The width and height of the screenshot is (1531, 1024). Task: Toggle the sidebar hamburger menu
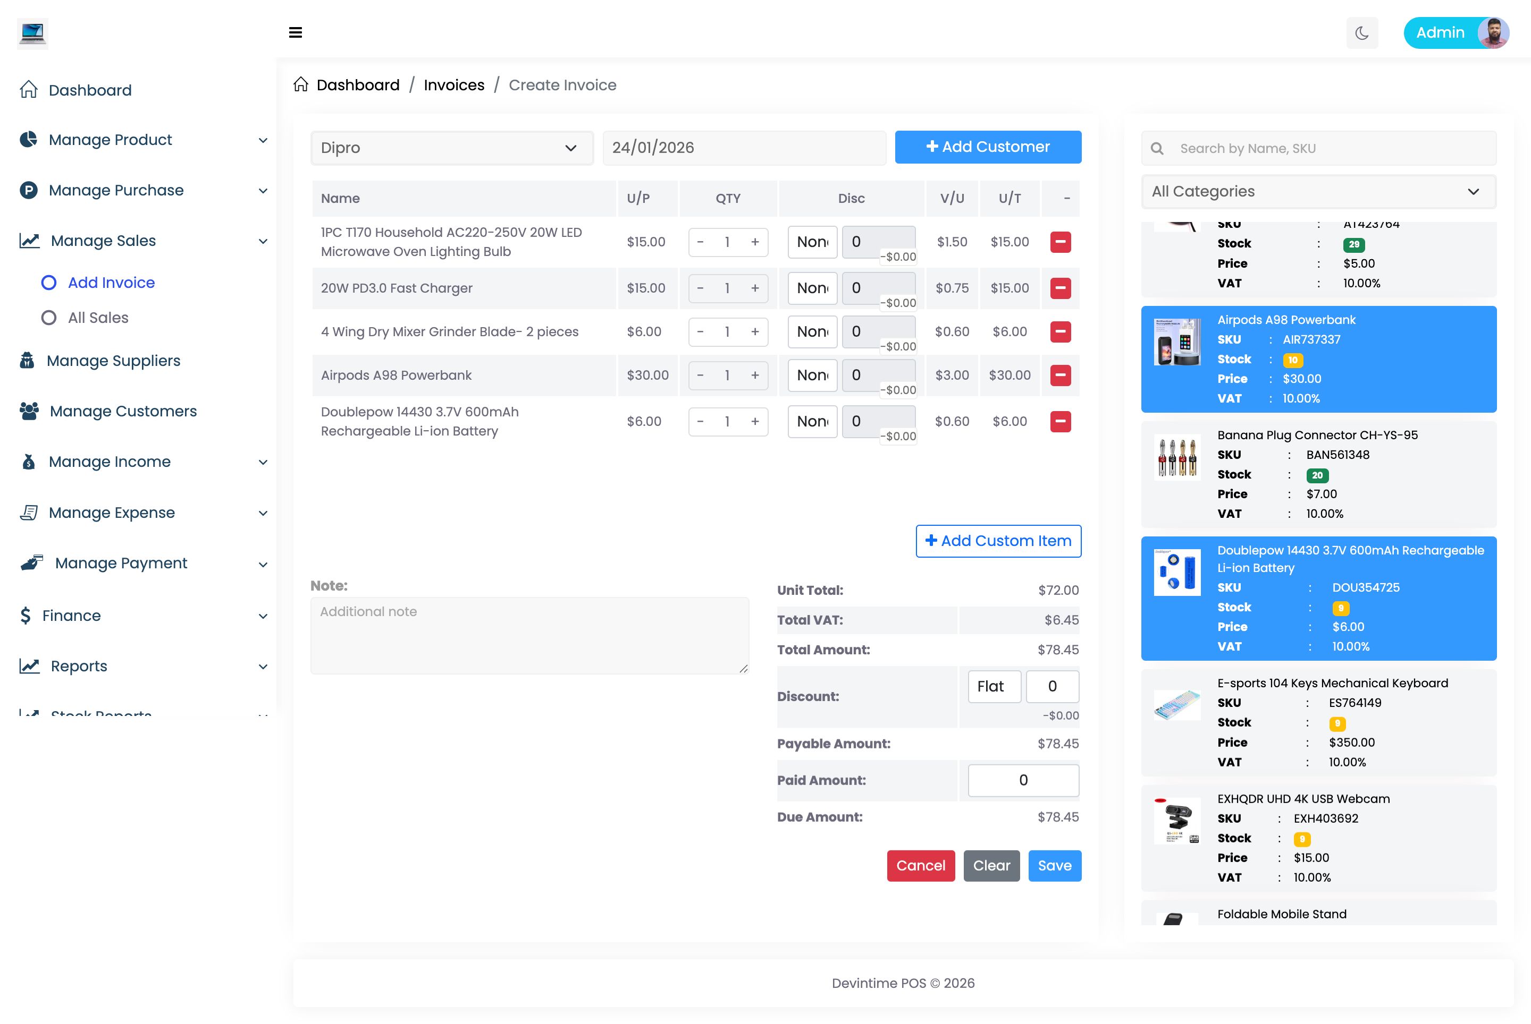296,32
